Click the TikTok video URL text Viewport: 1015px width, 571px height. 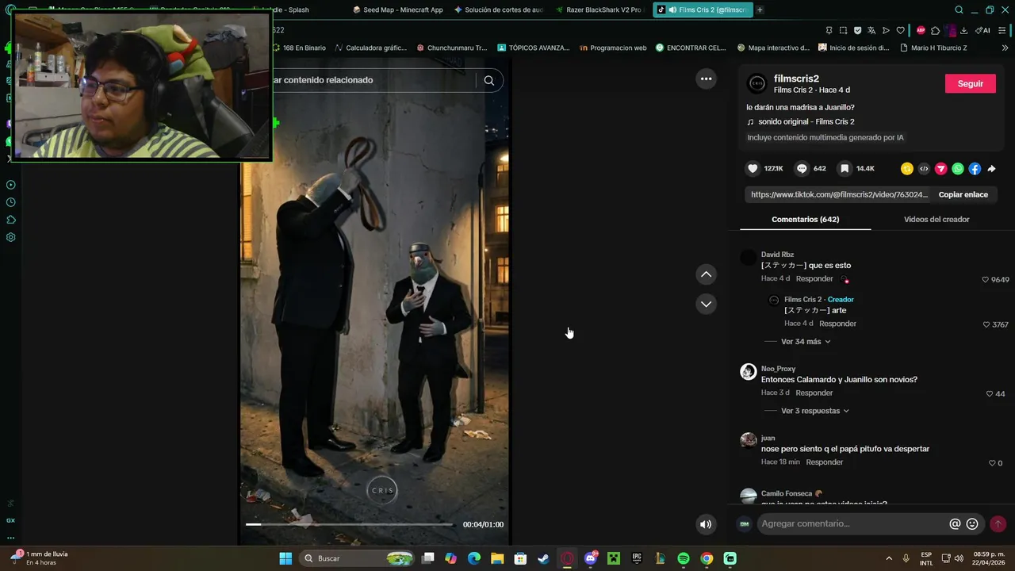click(x=839, y=194)
